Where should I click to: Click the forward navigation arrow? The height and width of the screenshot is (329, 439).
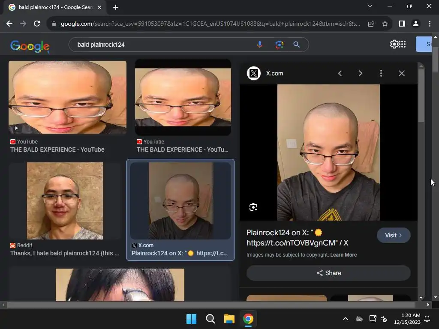pyautogui.click(x=23, y=24)
